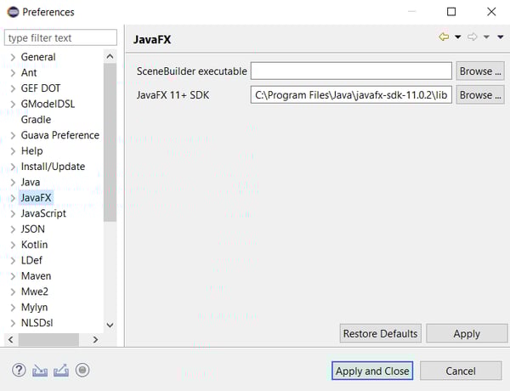Open the Back history dropdown arrow
510x391 pixels.
click(457, 37)
